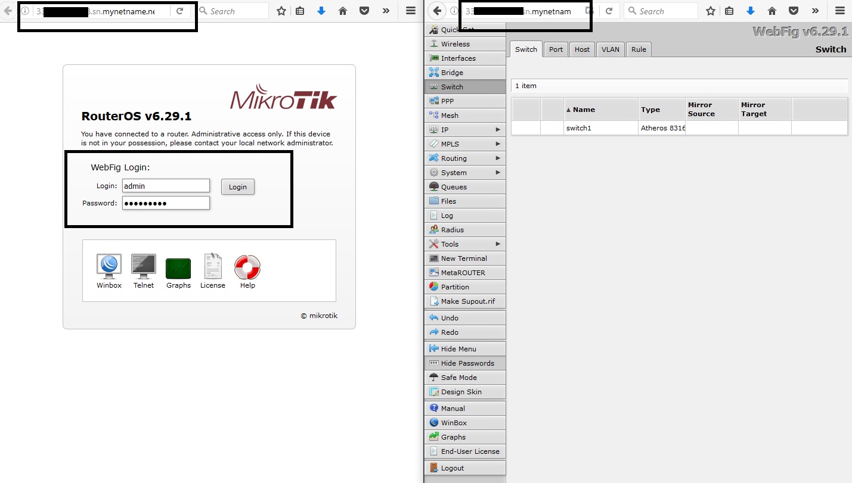This screenshot has width=852, height=483.
Task: Go back in right browser
Action: 437,11
